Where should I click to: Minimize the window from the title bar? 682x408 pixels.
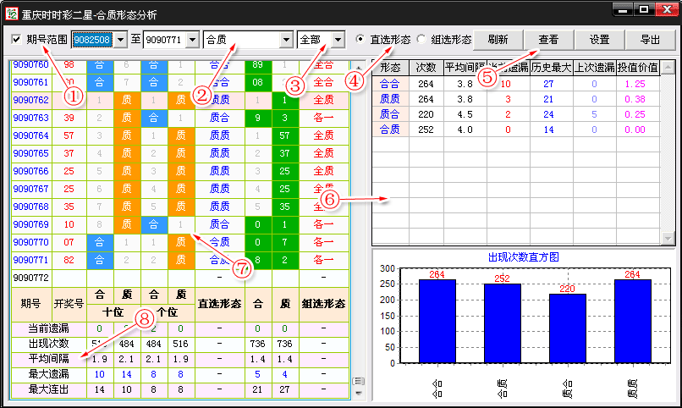pyautogui.click(x=624, y=9)
